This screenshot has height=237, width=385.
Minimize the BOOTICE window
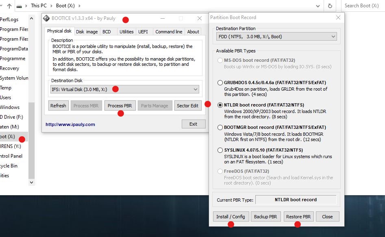click(163, 18)
